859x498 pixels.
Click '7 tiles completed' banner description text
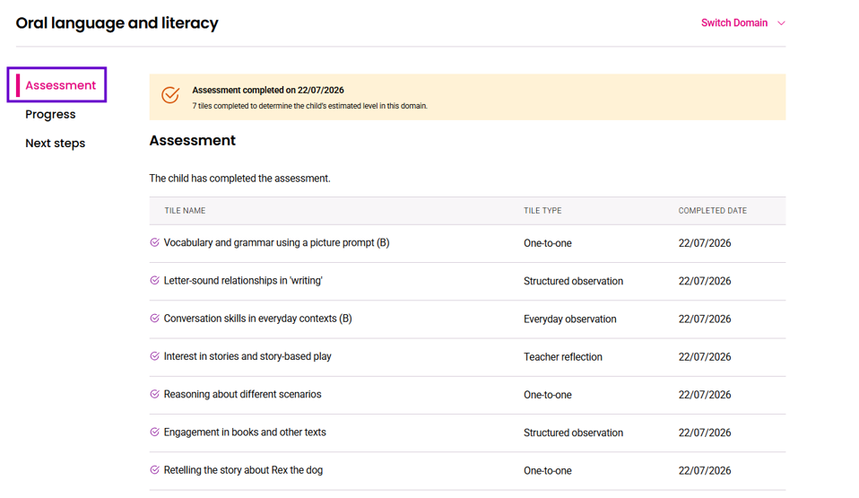[x=309, y=106]
